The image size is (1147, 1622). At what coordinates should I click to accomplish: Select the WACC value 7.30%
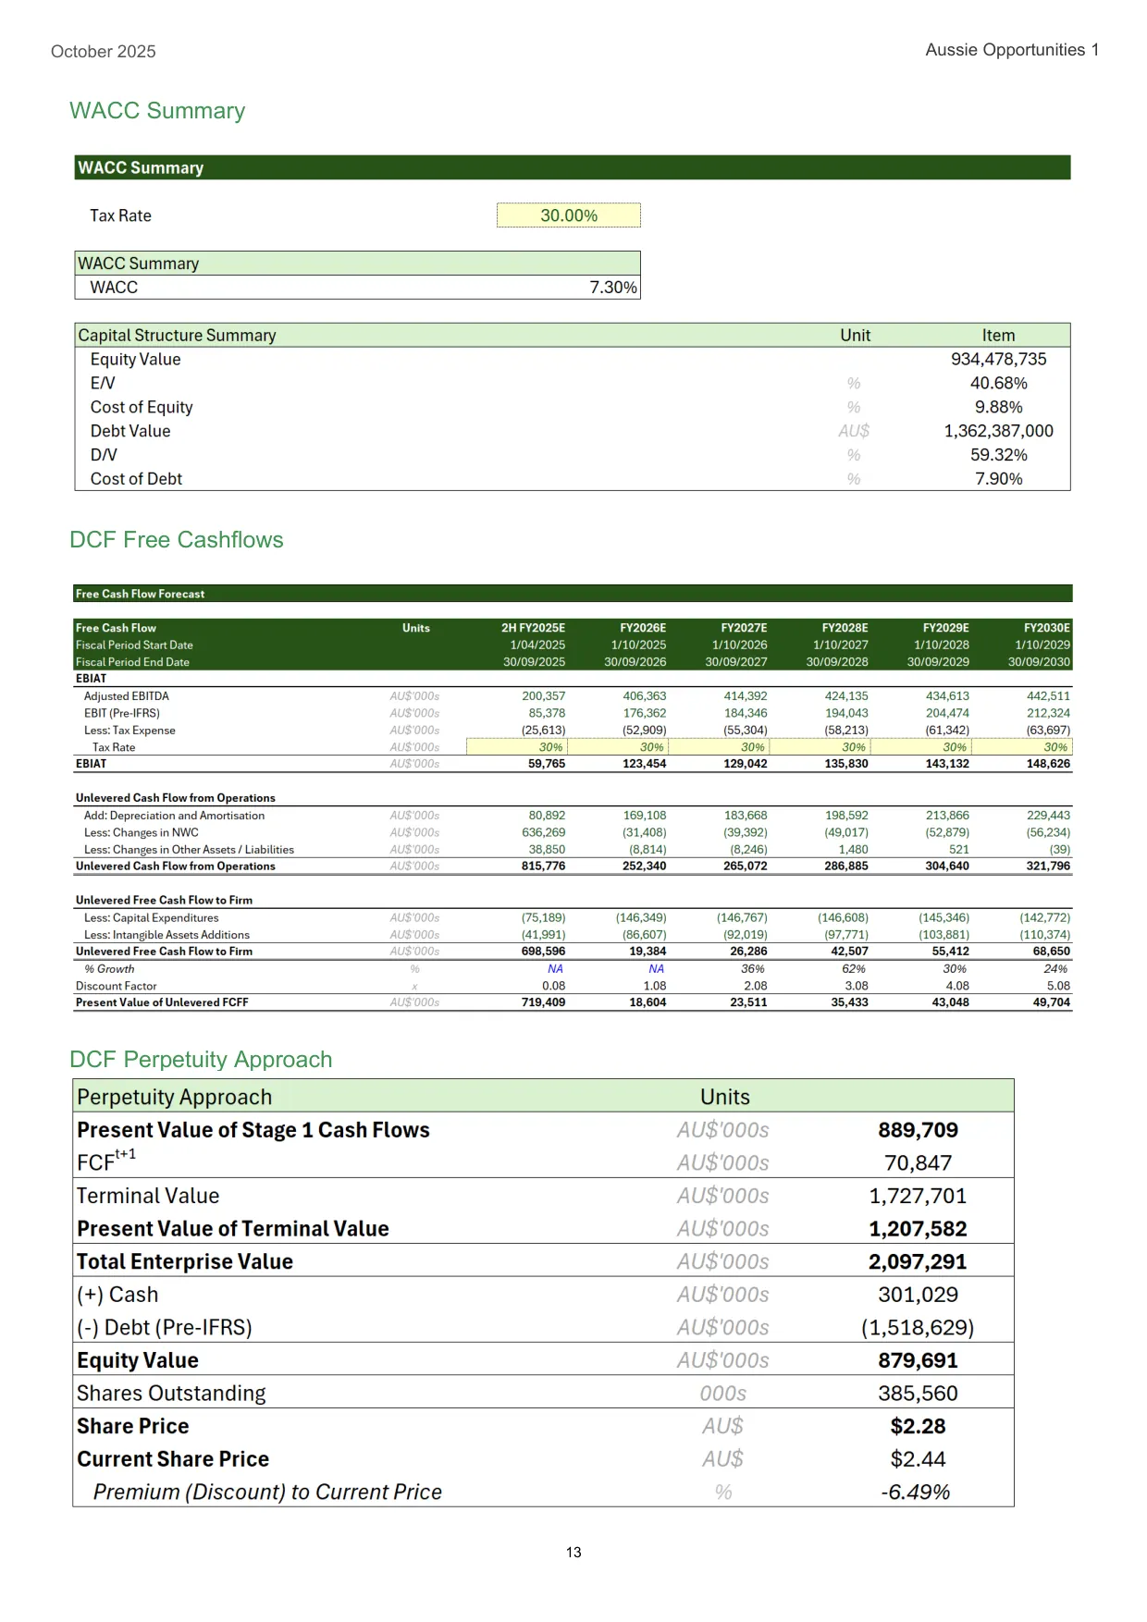click(x=613, y=288)
